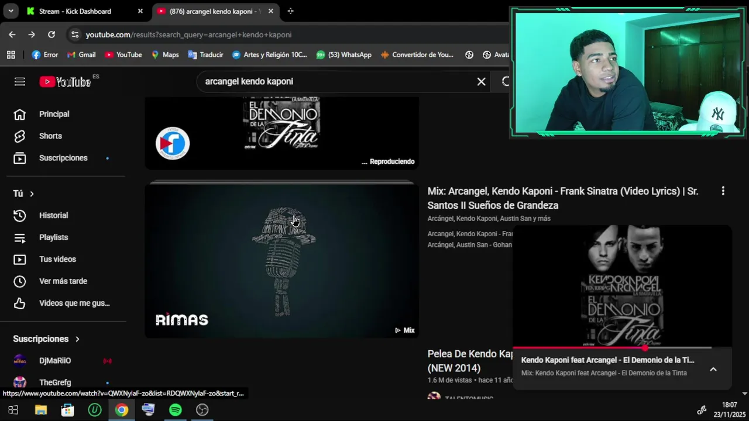Screen dimensions: 749x421
Task: View site information icon in address bar
Action: coord(74,34)
